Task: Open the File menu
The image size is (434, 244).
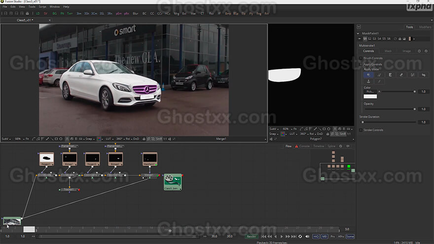Action: [x=5, y=6]
